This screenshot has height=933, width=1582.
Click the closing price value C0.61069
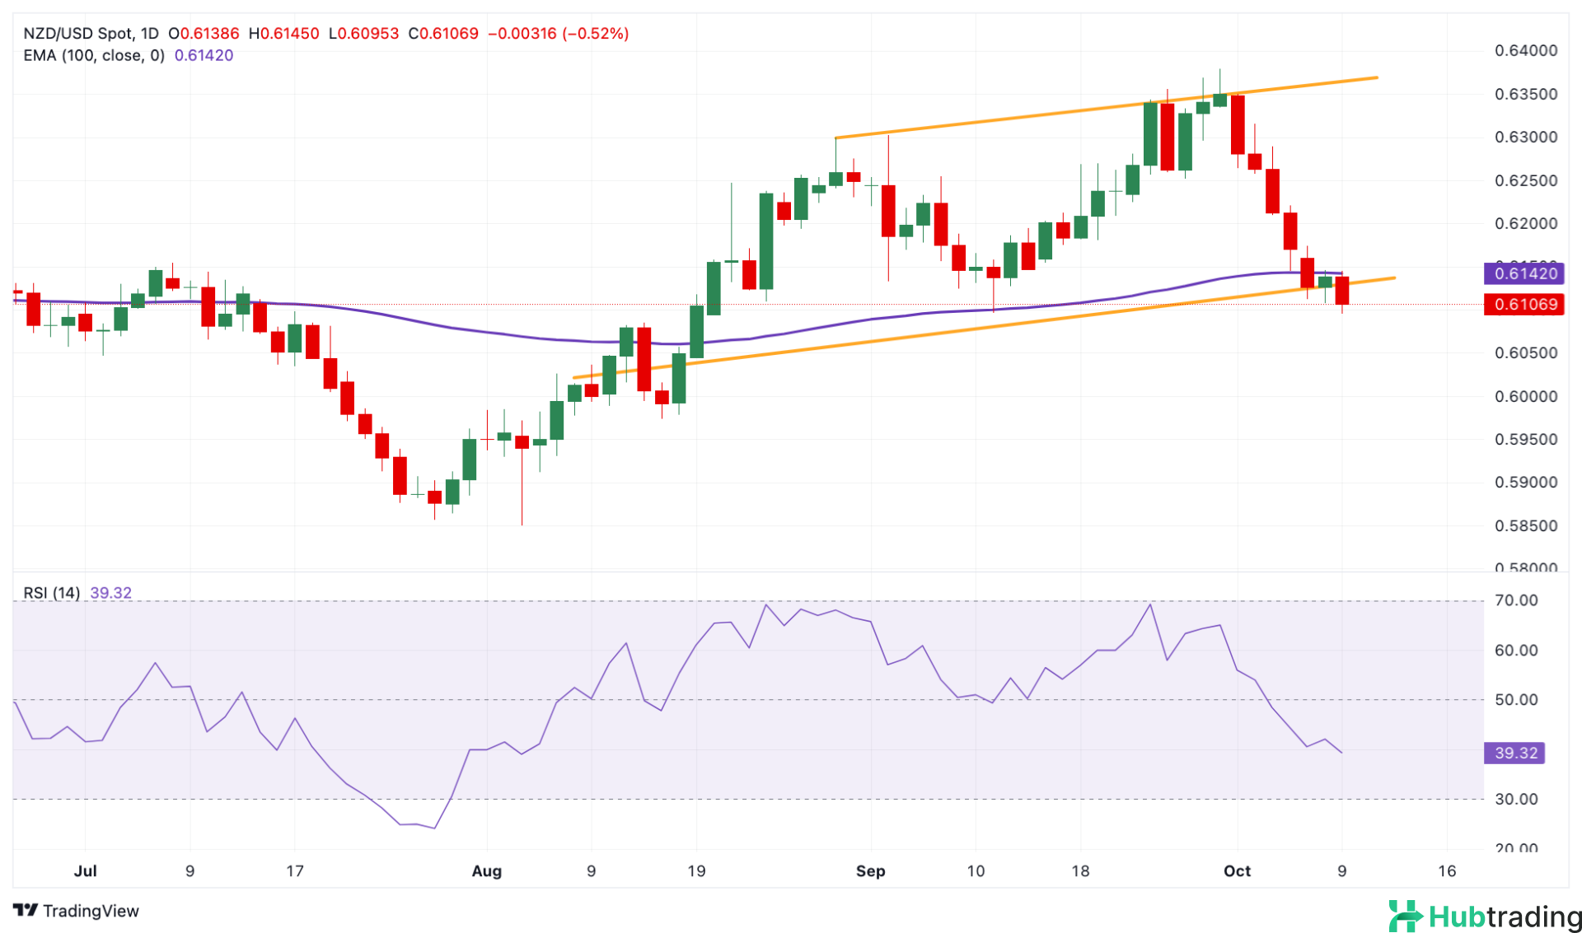tap(443, 34)
